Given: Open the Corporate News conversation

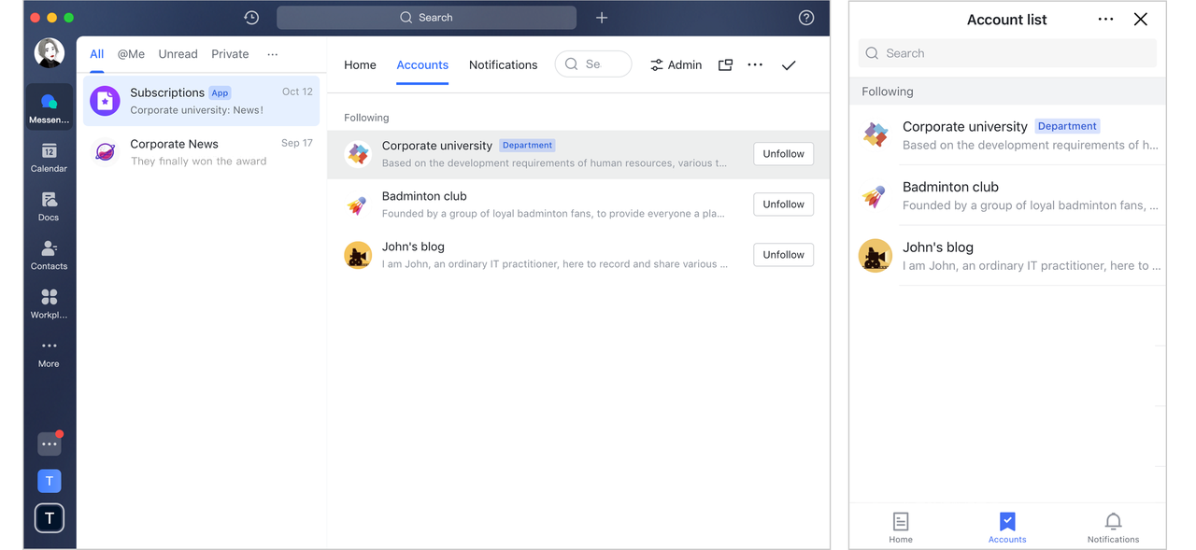Looking at the screenshot, I should 201,152.
